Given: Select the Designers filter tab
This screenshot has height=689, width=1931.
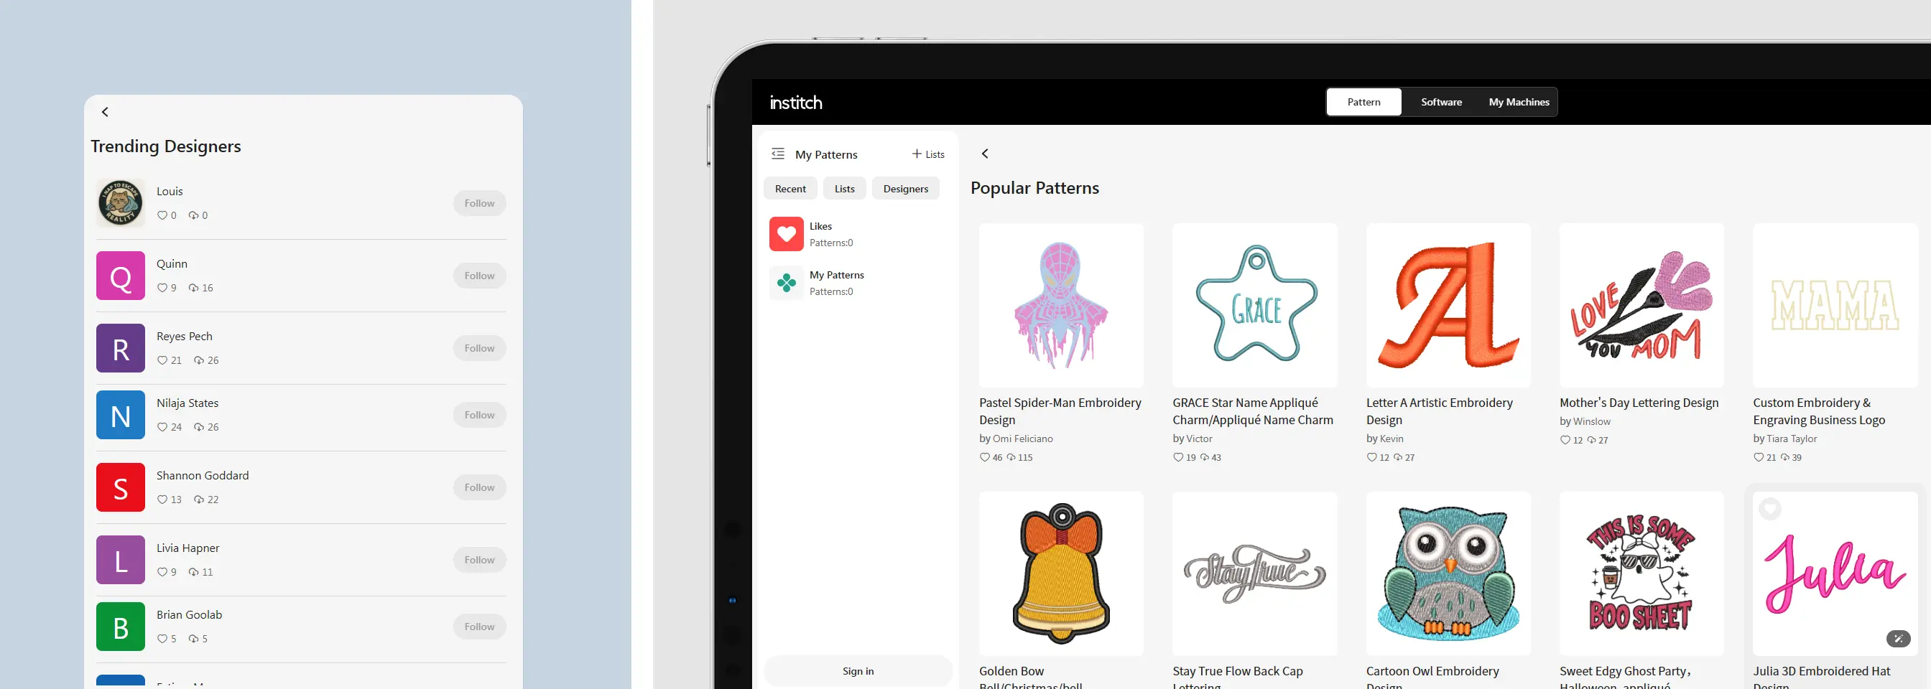Looking at the screenshot, I should click(906, 189).
